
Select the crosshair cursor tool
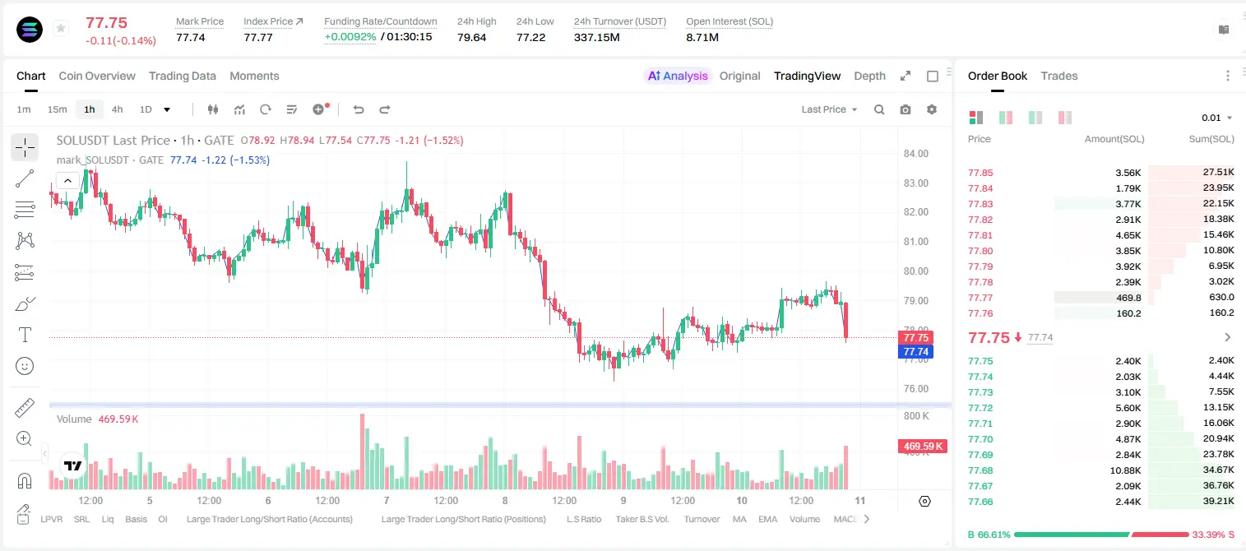tap(25, 148)
